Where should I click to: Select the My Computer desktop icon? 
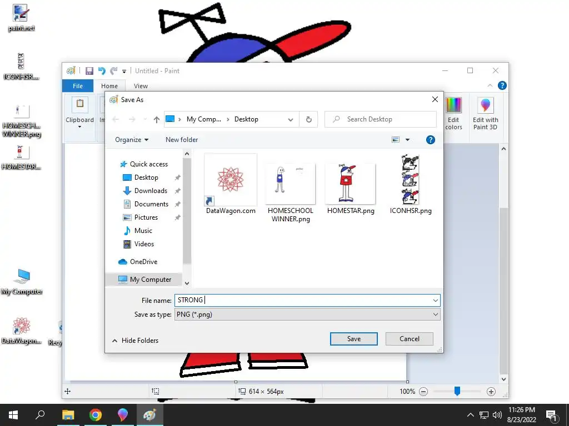click(22, 282)
